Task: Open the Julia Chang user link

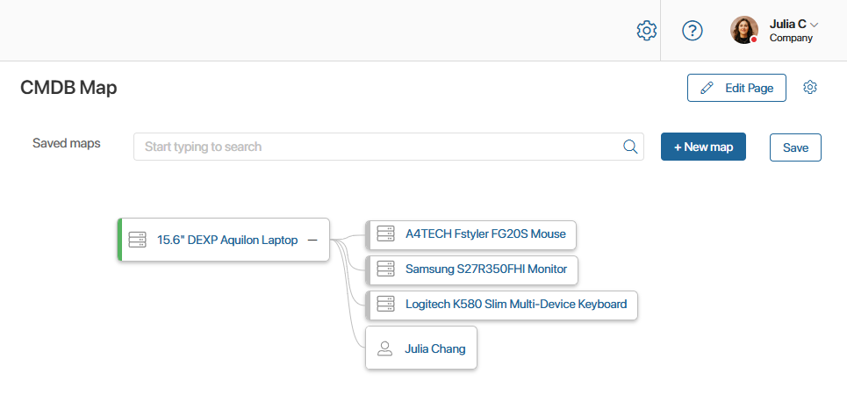Action: tap(434, 349)
